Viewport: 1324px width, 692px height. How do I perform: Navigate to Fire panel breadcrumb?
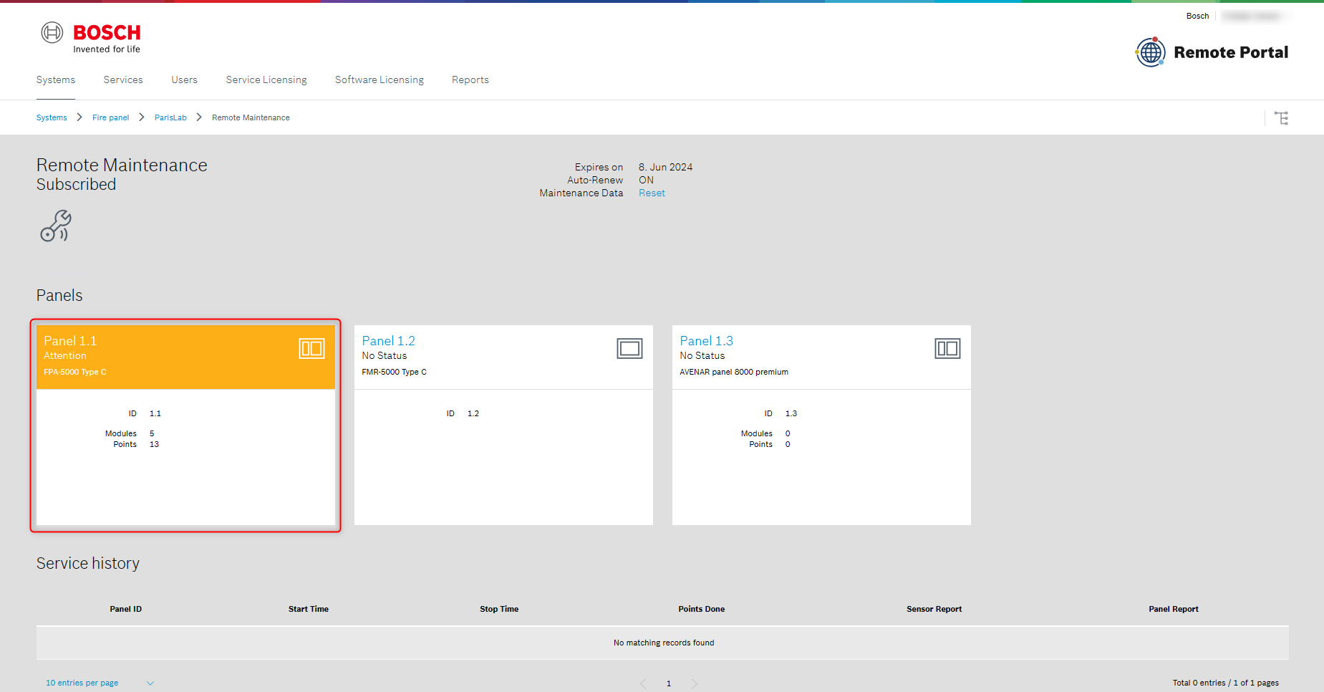pyautogui.click(x=110, y=117)
